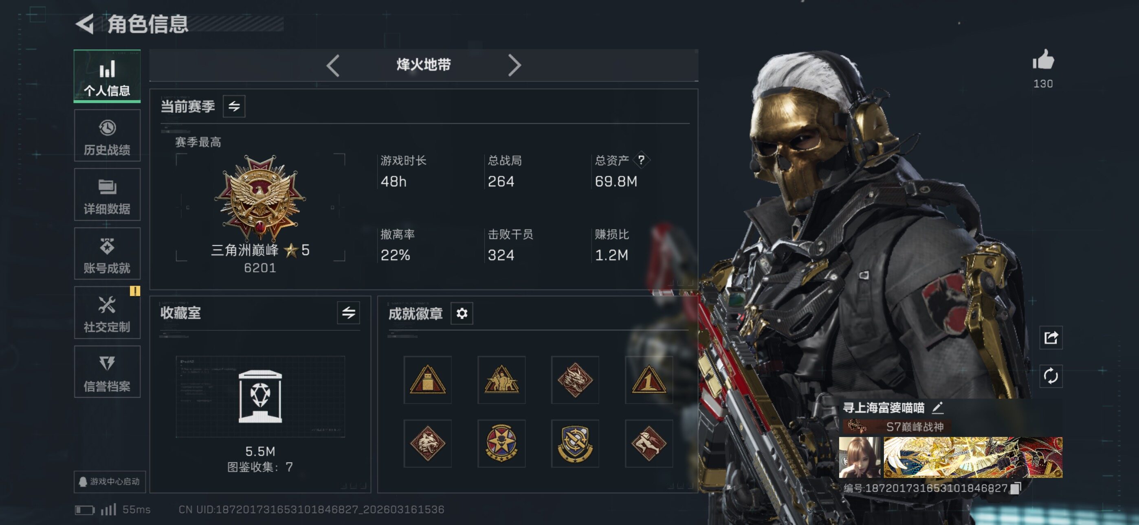
Task: Open the 历史战绩 tab
Action: pyautogui.click(x=107, y=136)
